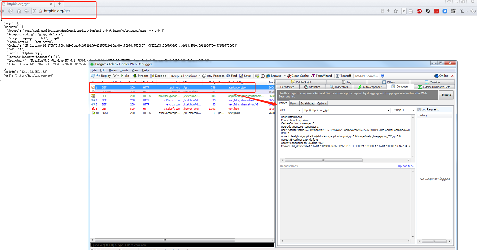This screenshot has width=477, height=250.
Task: Open the Edit menu in Fiddler
Action: click(103, 70)
